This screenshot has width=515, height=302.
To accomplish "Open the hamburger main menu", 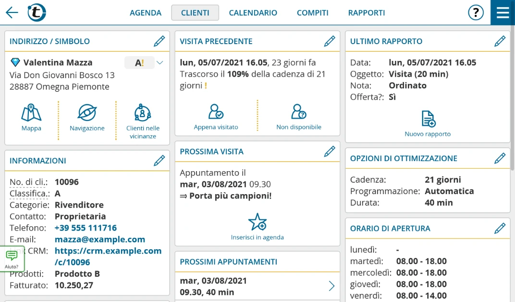I will coord(503,12).
